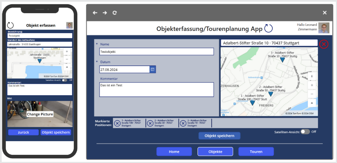The height and width of the screenshot is (163, 337).
Task: Open the calendar picker beside the Datum field
Action: pyautogui.click(x=152, y=69)
